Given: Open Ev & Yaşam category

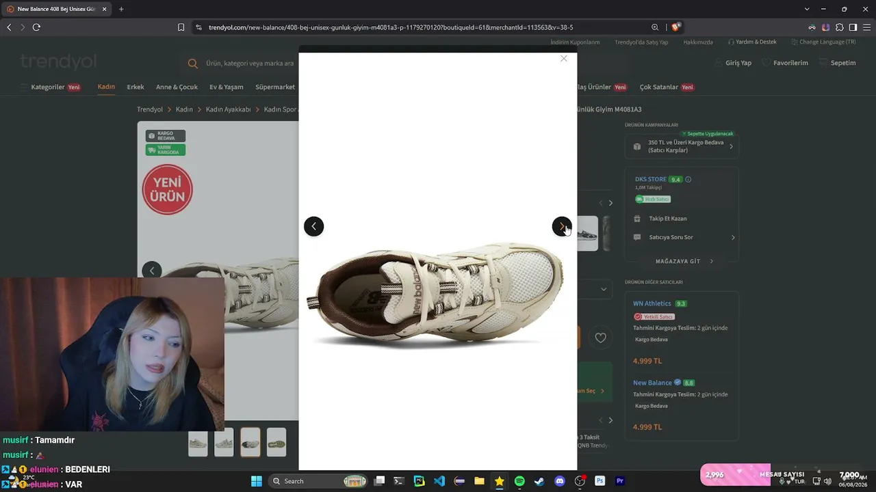Looking at the screenshot, I should (x=227, y=87).
